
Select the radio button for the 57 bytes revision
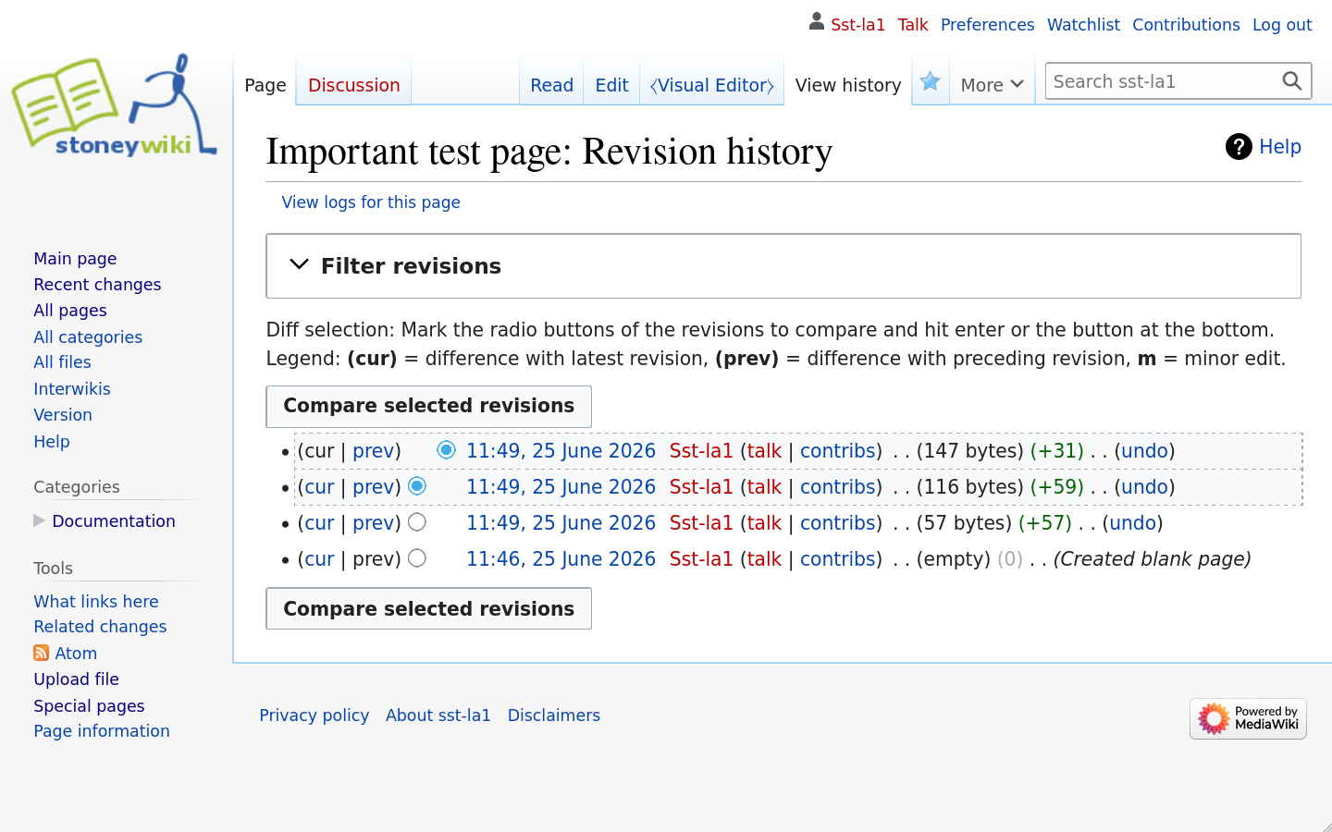pos(417,522)
